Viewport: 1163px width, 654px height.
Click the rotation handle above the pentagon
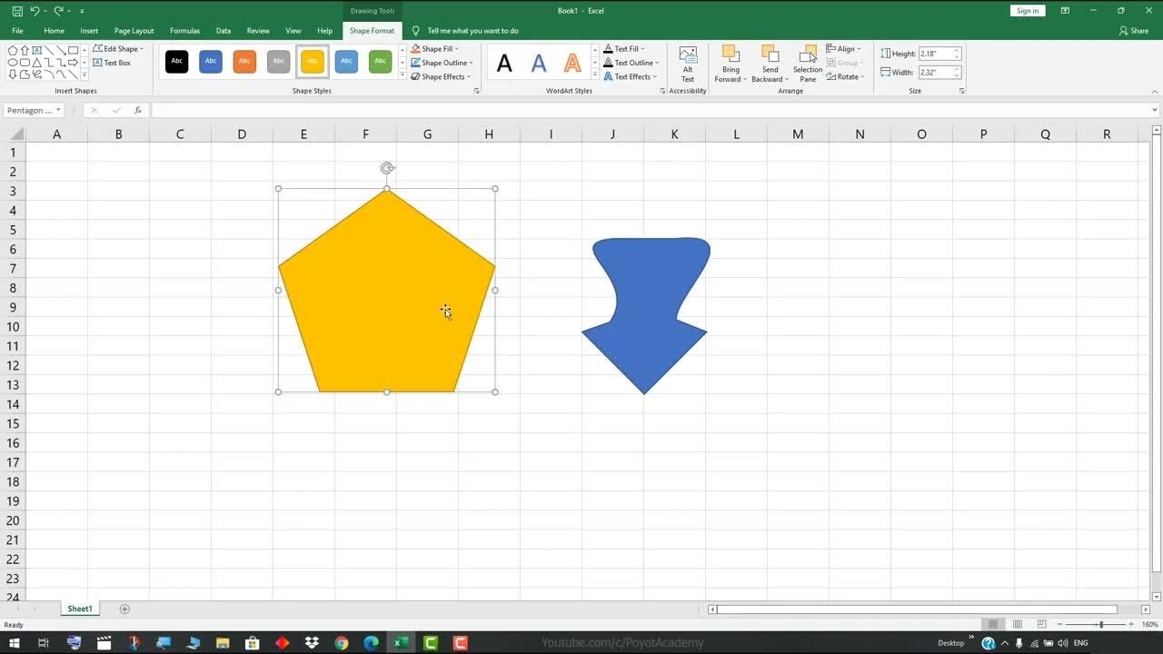click(x=387, y=168)
